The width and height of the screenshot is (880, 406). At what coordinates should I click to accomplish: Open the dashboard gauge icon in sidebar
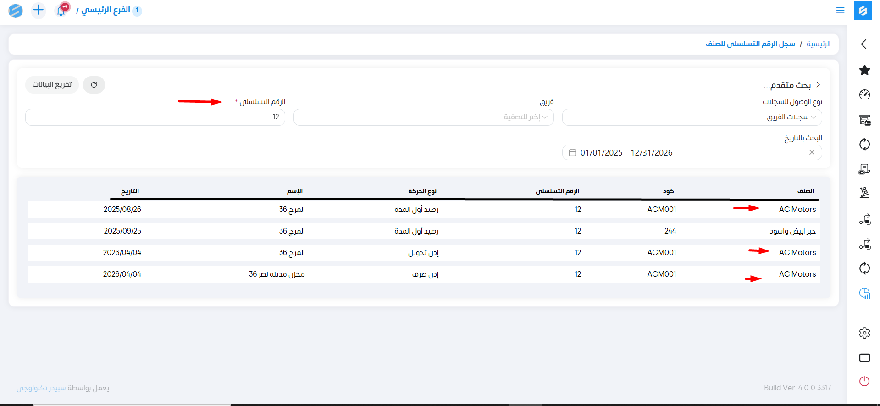pyautogui.click(x=864, y=95)
